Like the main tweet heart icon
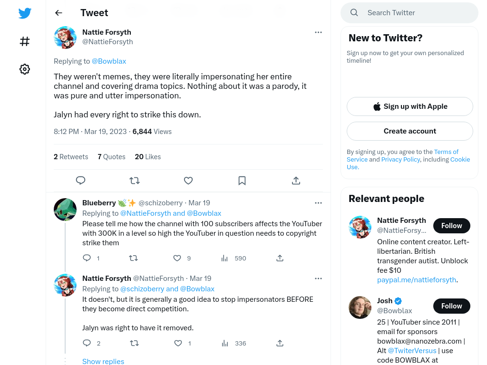Viewport: 487px width, 365px height. click(x=188, y=180)
